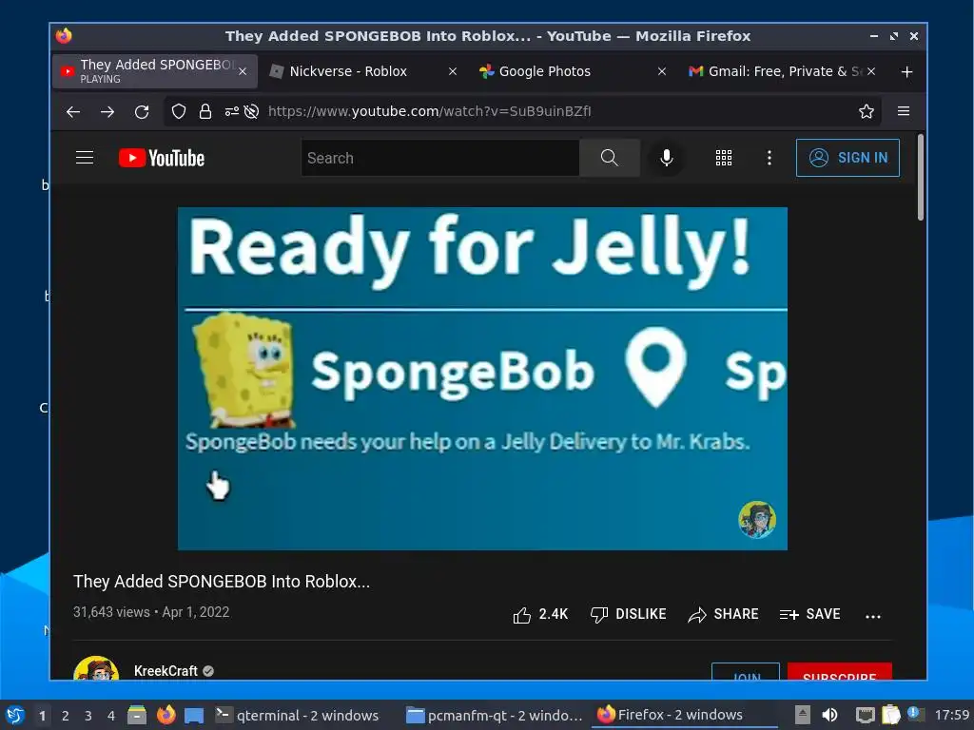
Task: Bookmark this page with the star icon
Action: coord(866,112)
